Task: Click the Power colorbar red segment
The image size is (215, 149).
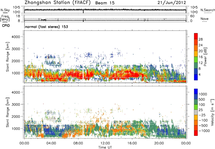Action: pyautogui.click(x=196, y=36)
